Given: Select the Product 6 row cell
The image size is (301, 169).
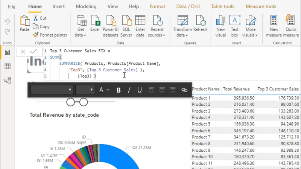Looking at the screenshot, I should (x=201, y=131).
